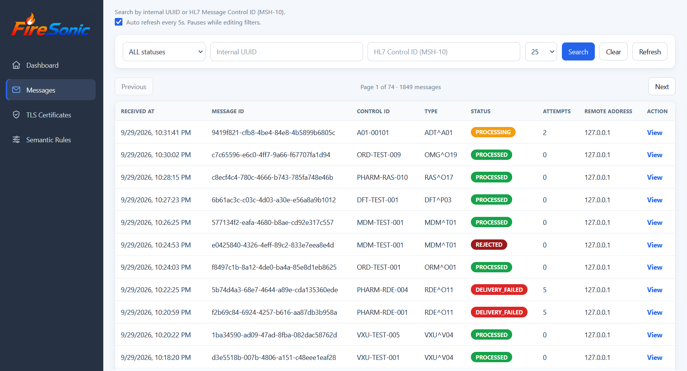
Task: View the ORD-TEST-009 message
Action: [x=654, y=155]
